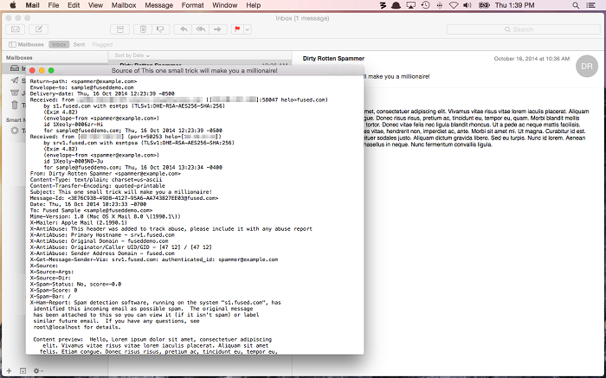This screenshot has height=378, width=606.
Task: Click the To: Fused Sample header line
Action: pyautogui.click(x=91, y=210)
